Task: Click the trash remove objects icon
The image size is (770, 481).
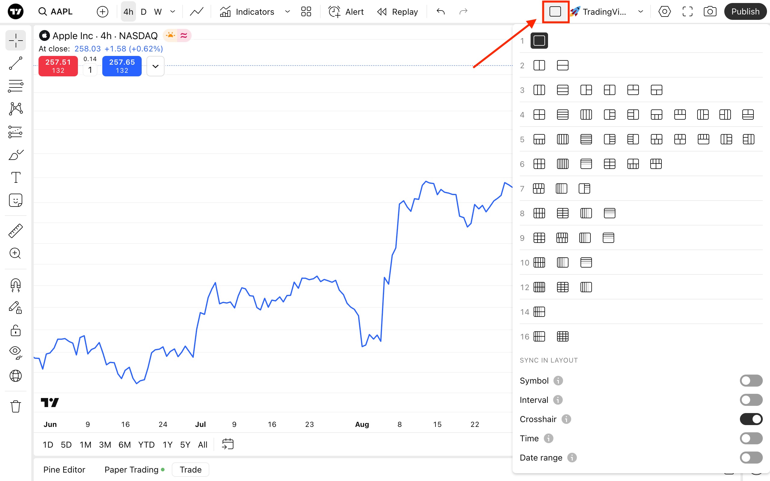Action: pyautogui.click(x=15, y=406)
